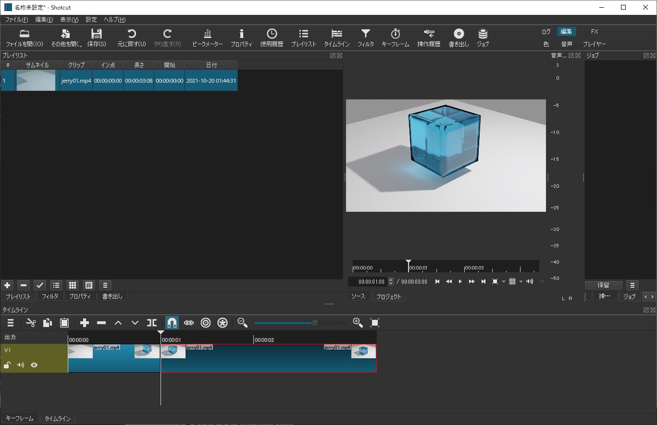Screen dimensions: 657x425
Task: Open player zoom dropdown arrow
Action: coord(504,281)
